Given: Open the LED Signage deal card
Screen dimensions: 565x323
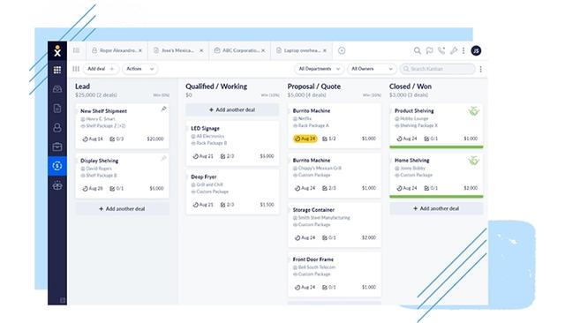Looking at the screenshot, I should tap(232, 143).
